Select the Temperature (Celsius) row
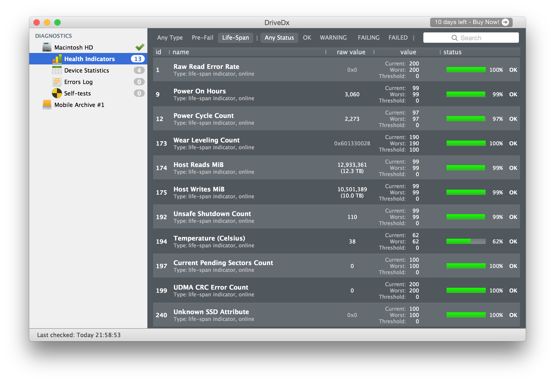Viewport: 555px width, 383px height. [x=337, y=241]
